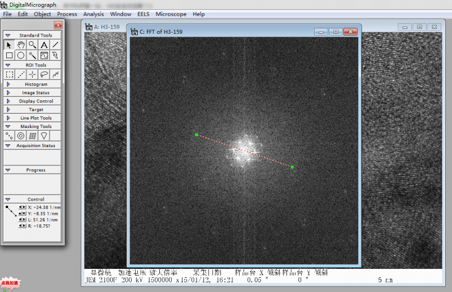Maximize the FFT of H3-159 window
Image resolution: width=452 pixels, height=292 pixels.
click(x=336, y=32)
